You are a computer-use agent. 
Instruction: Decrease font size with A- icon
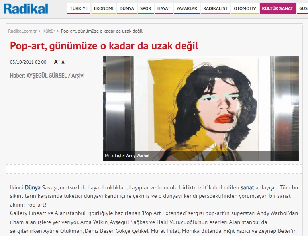coord(63,62)
